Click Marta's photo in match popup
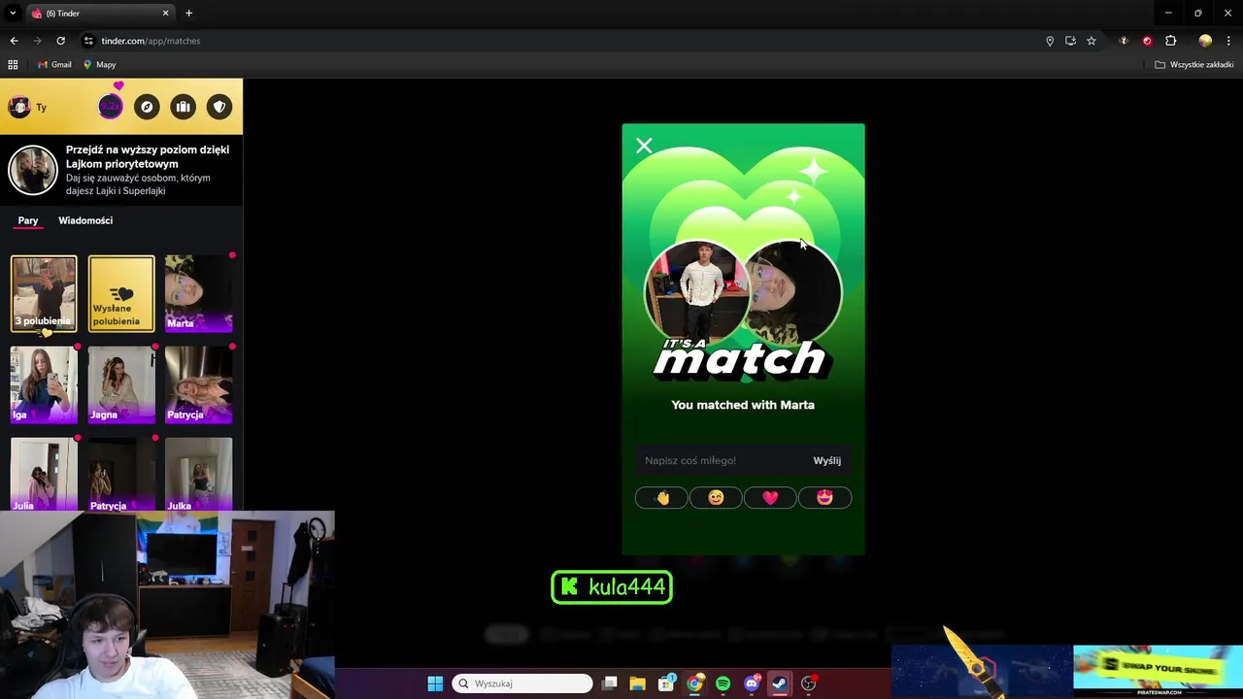Viewport: 1243px width, 699px height. point(795,292)
